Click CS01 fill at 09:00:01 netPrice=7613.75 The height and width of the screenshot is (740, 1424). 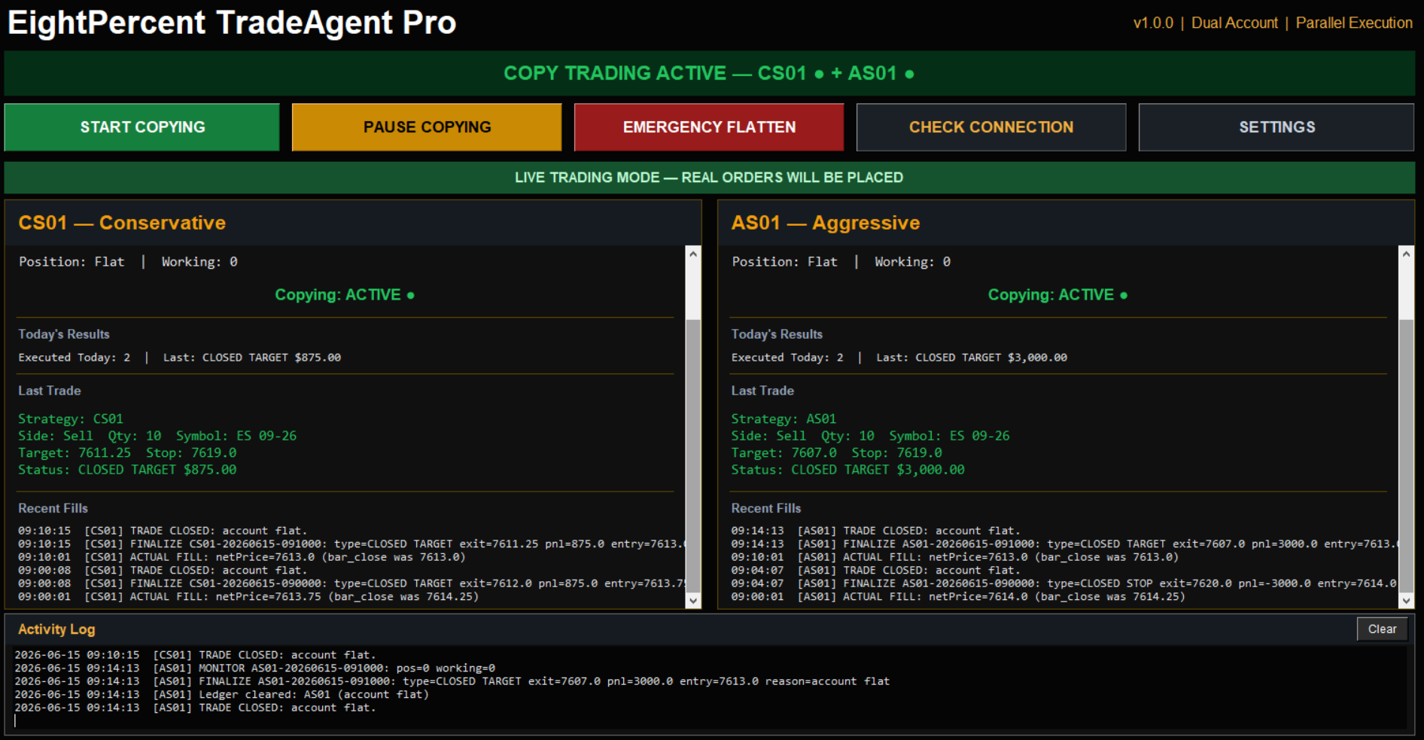point(248,597)
